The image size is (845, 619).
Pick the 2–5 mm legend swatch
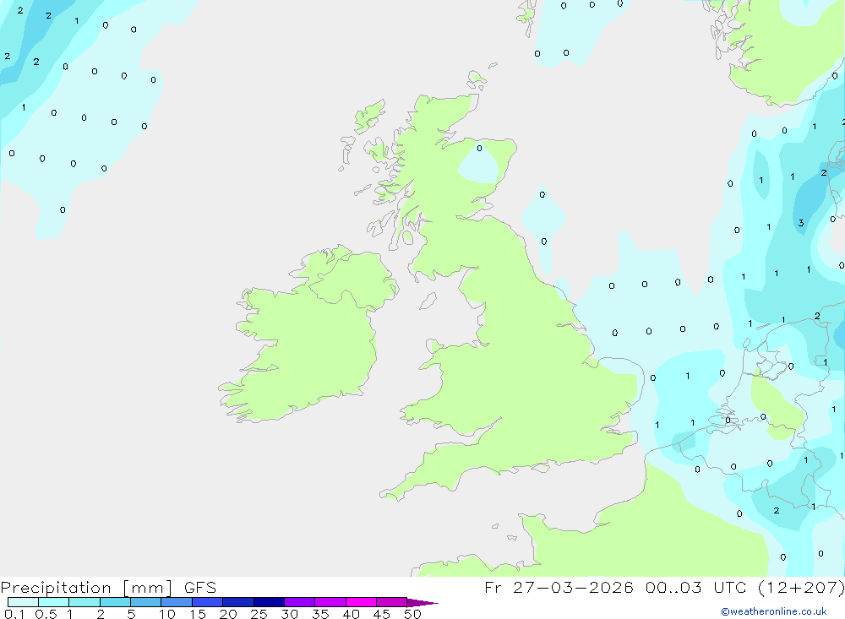[x=115, y=602]
